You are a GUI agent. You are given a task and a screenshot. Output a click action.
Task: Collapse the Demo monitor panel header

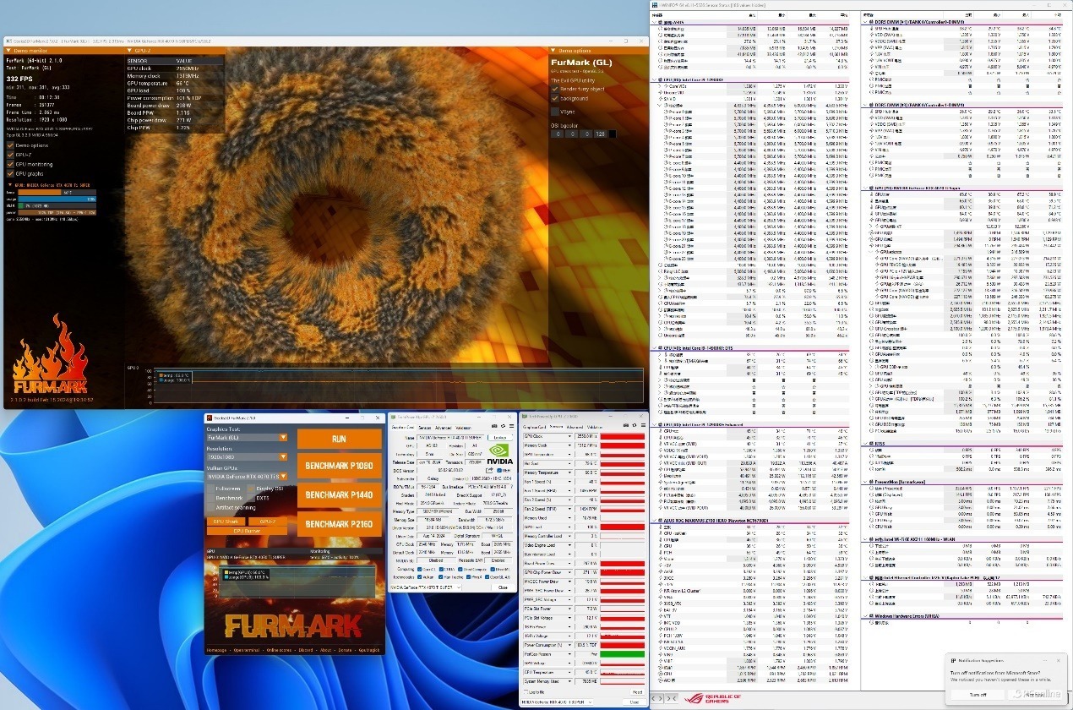[x=10, y=51]
